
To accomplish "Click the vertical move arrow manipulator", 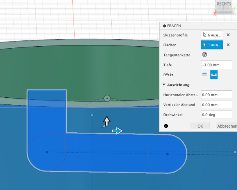I will pos(107,121).
